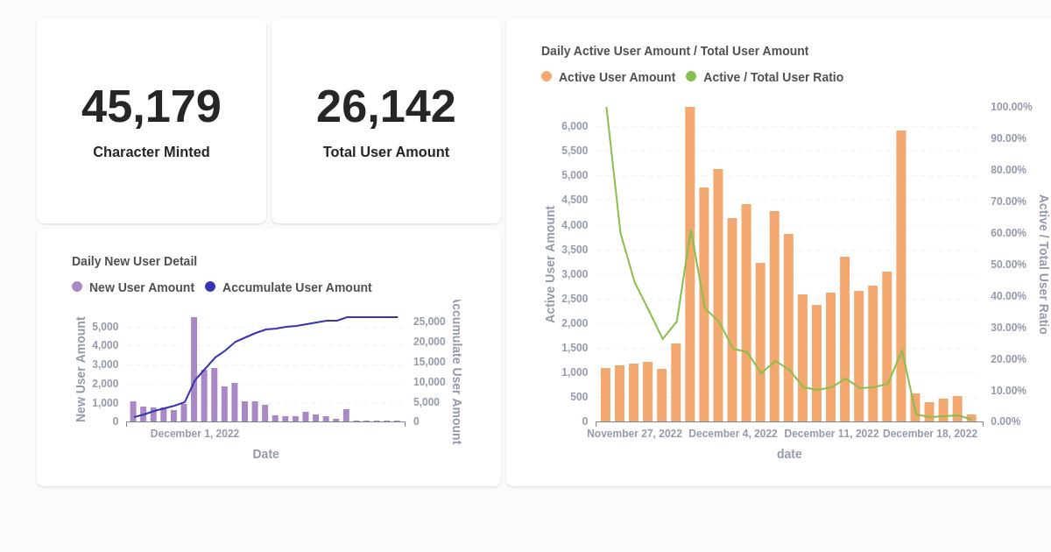Click the 45,179 Character Minted value
The width and height of the screenshot is (1051, 552).
tap(151, 107)
